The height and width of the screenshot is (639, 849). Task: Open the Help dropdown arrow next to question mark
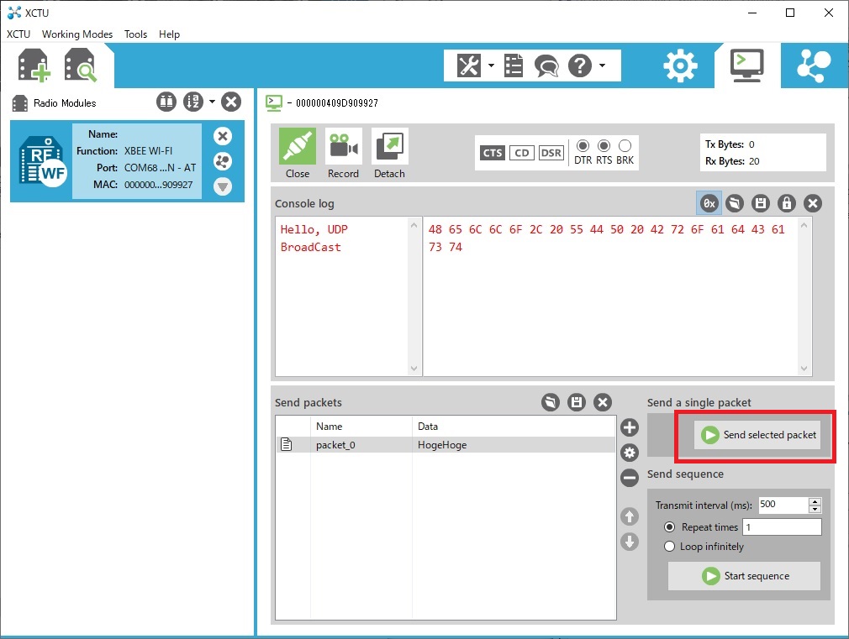click(603, 65)
